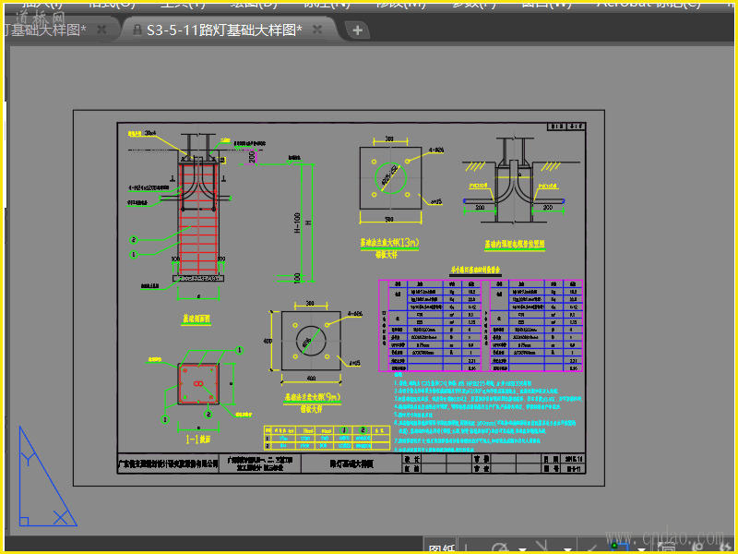This screenshot has height=554, width=738.
Task: Switch to the first drawing tab on the left
Action: (44, 30)
